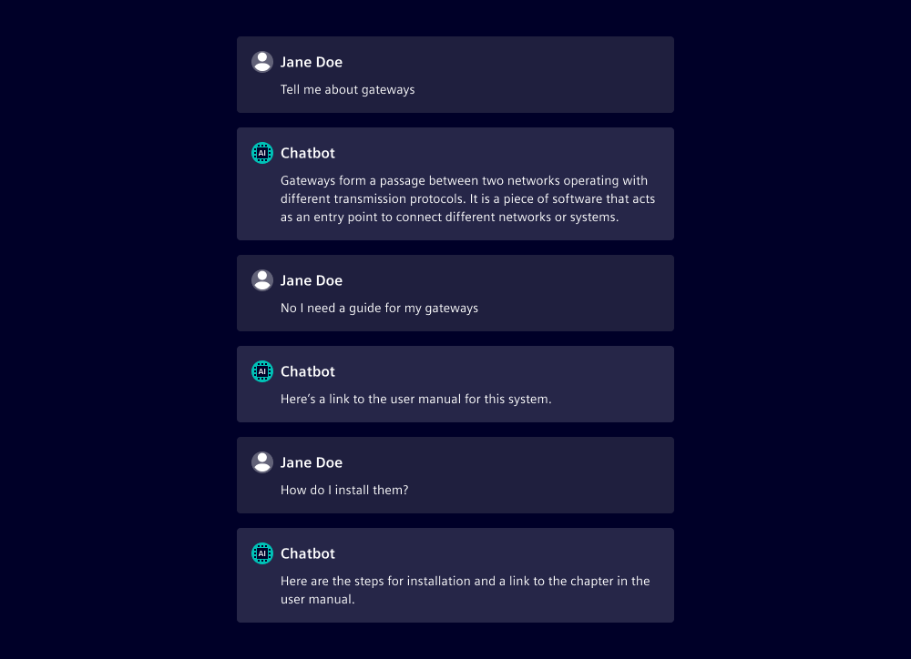Click the 'Chatbot' name above the user manual link reply

tap(308, 371)
